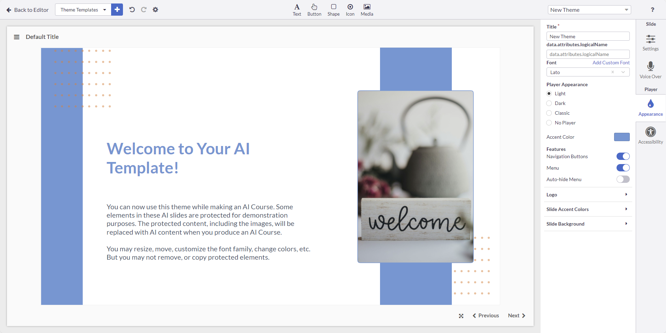666x333 pixels.
Task: Open the New Theme dropdown at top right
Action: [x=589, y=10]
